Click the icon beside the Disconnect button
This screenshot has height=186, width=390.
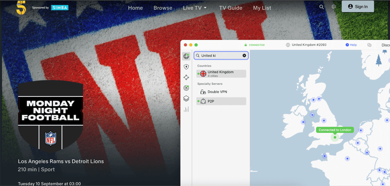369,45
